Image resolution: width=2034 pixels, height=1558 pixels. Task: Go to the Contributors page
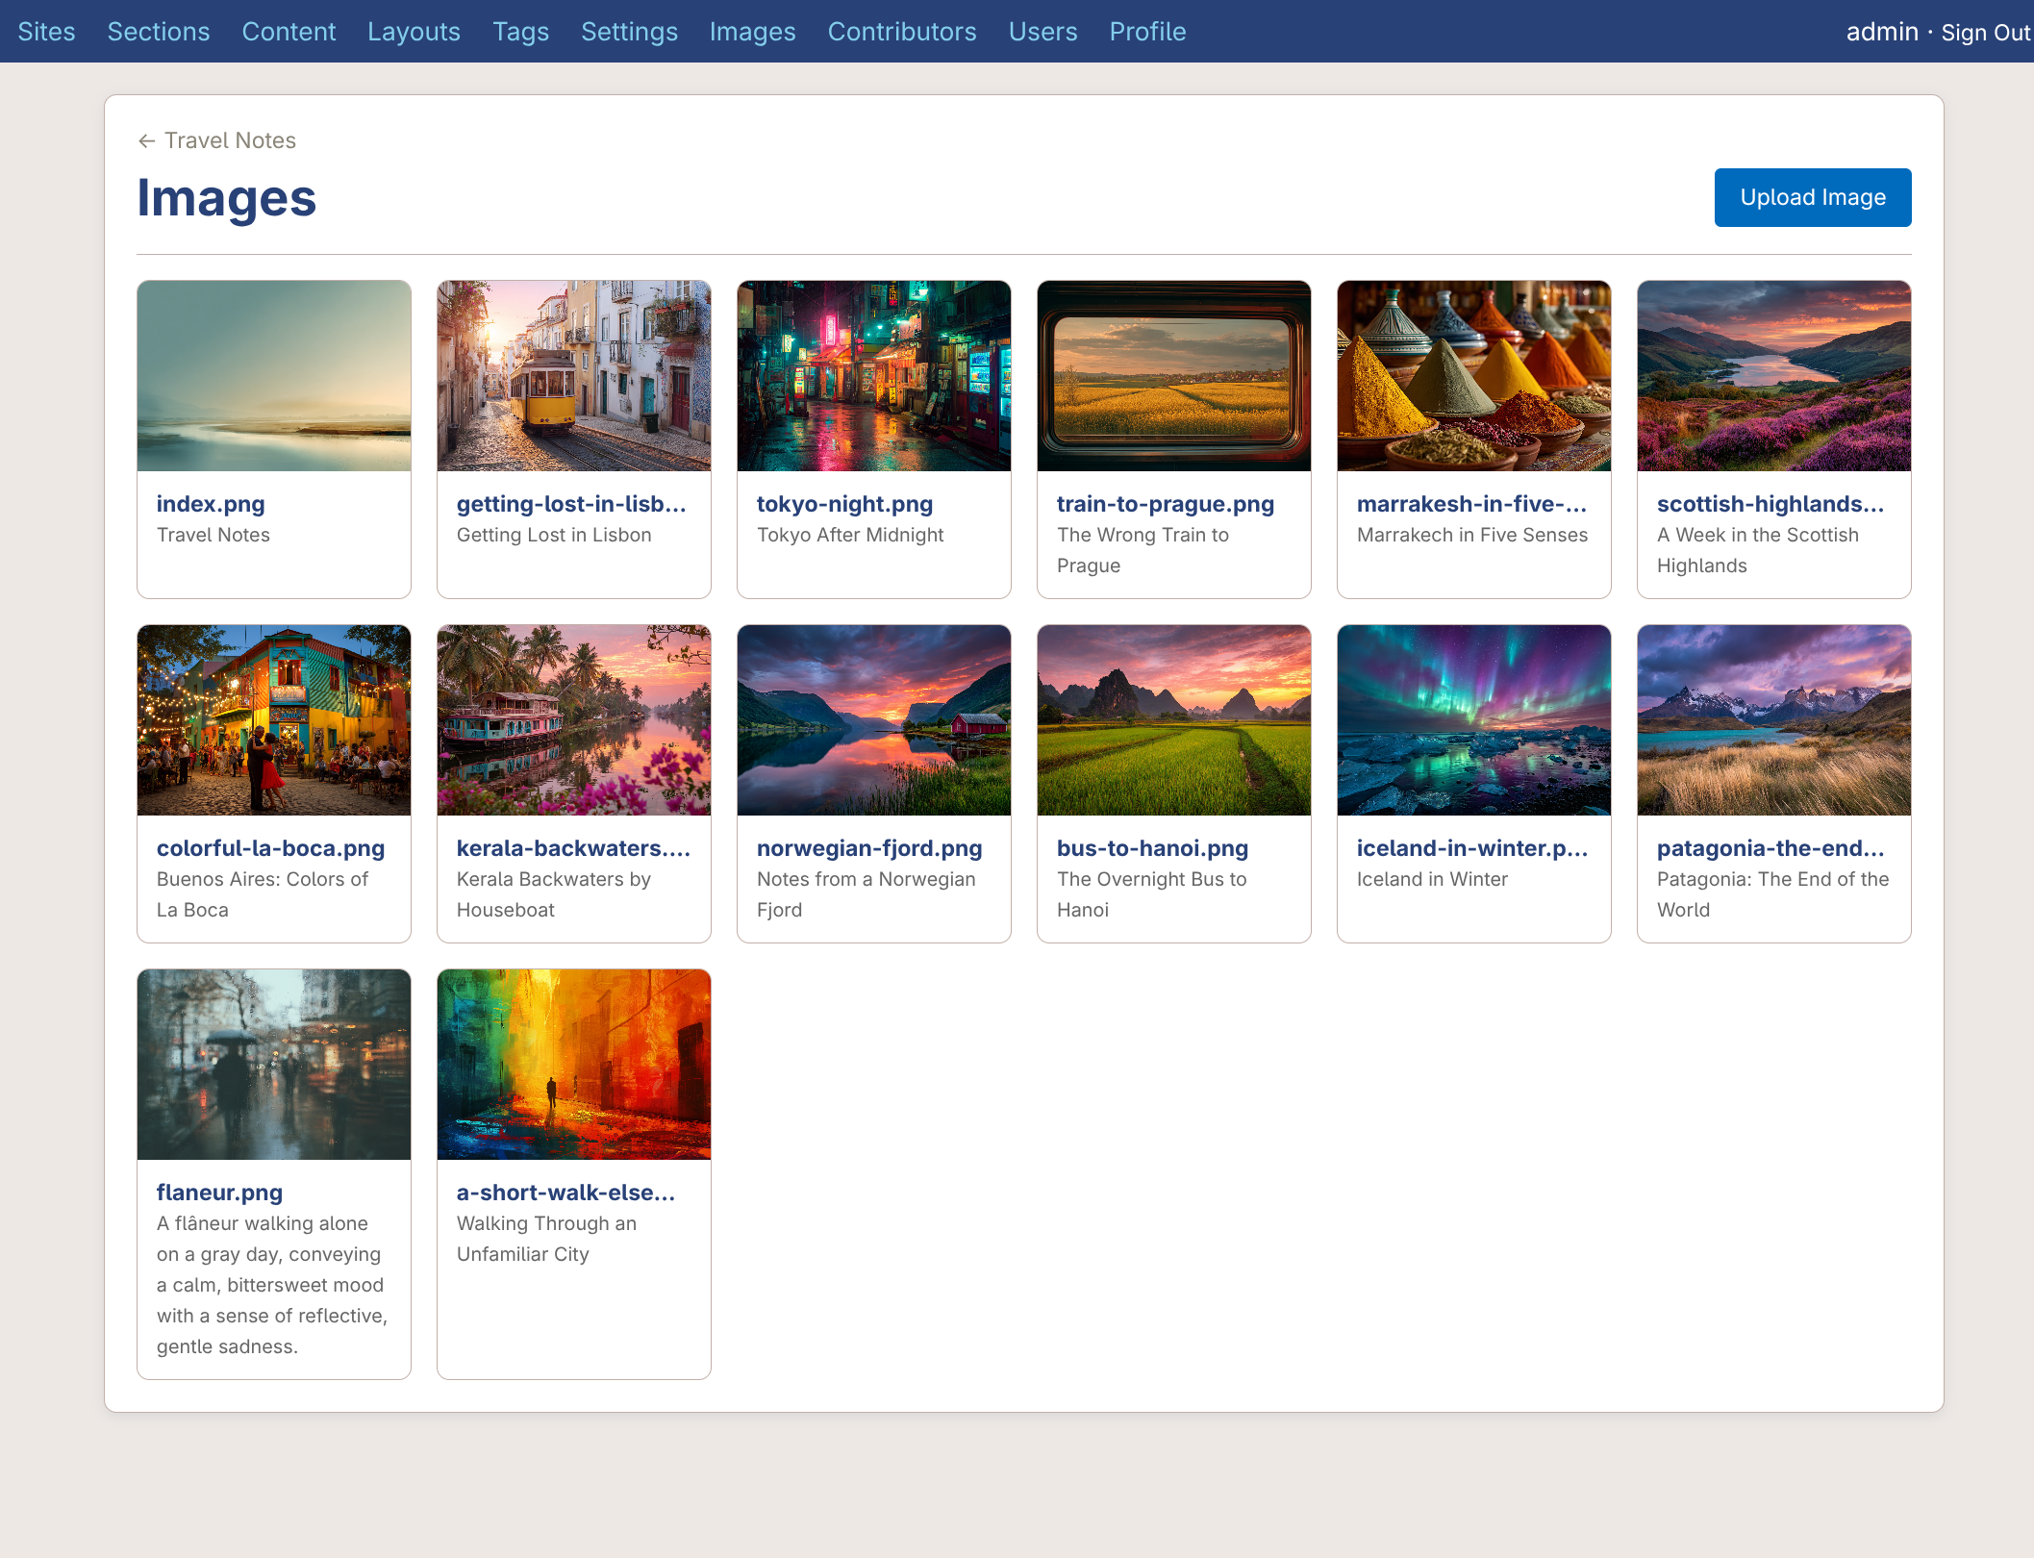[901, 31]
